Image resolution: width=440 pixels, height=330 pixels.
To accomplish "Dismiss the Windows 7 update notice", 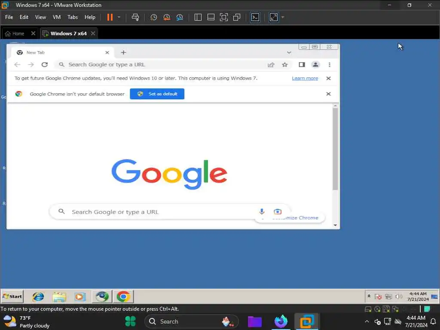I will pos(329,78).
